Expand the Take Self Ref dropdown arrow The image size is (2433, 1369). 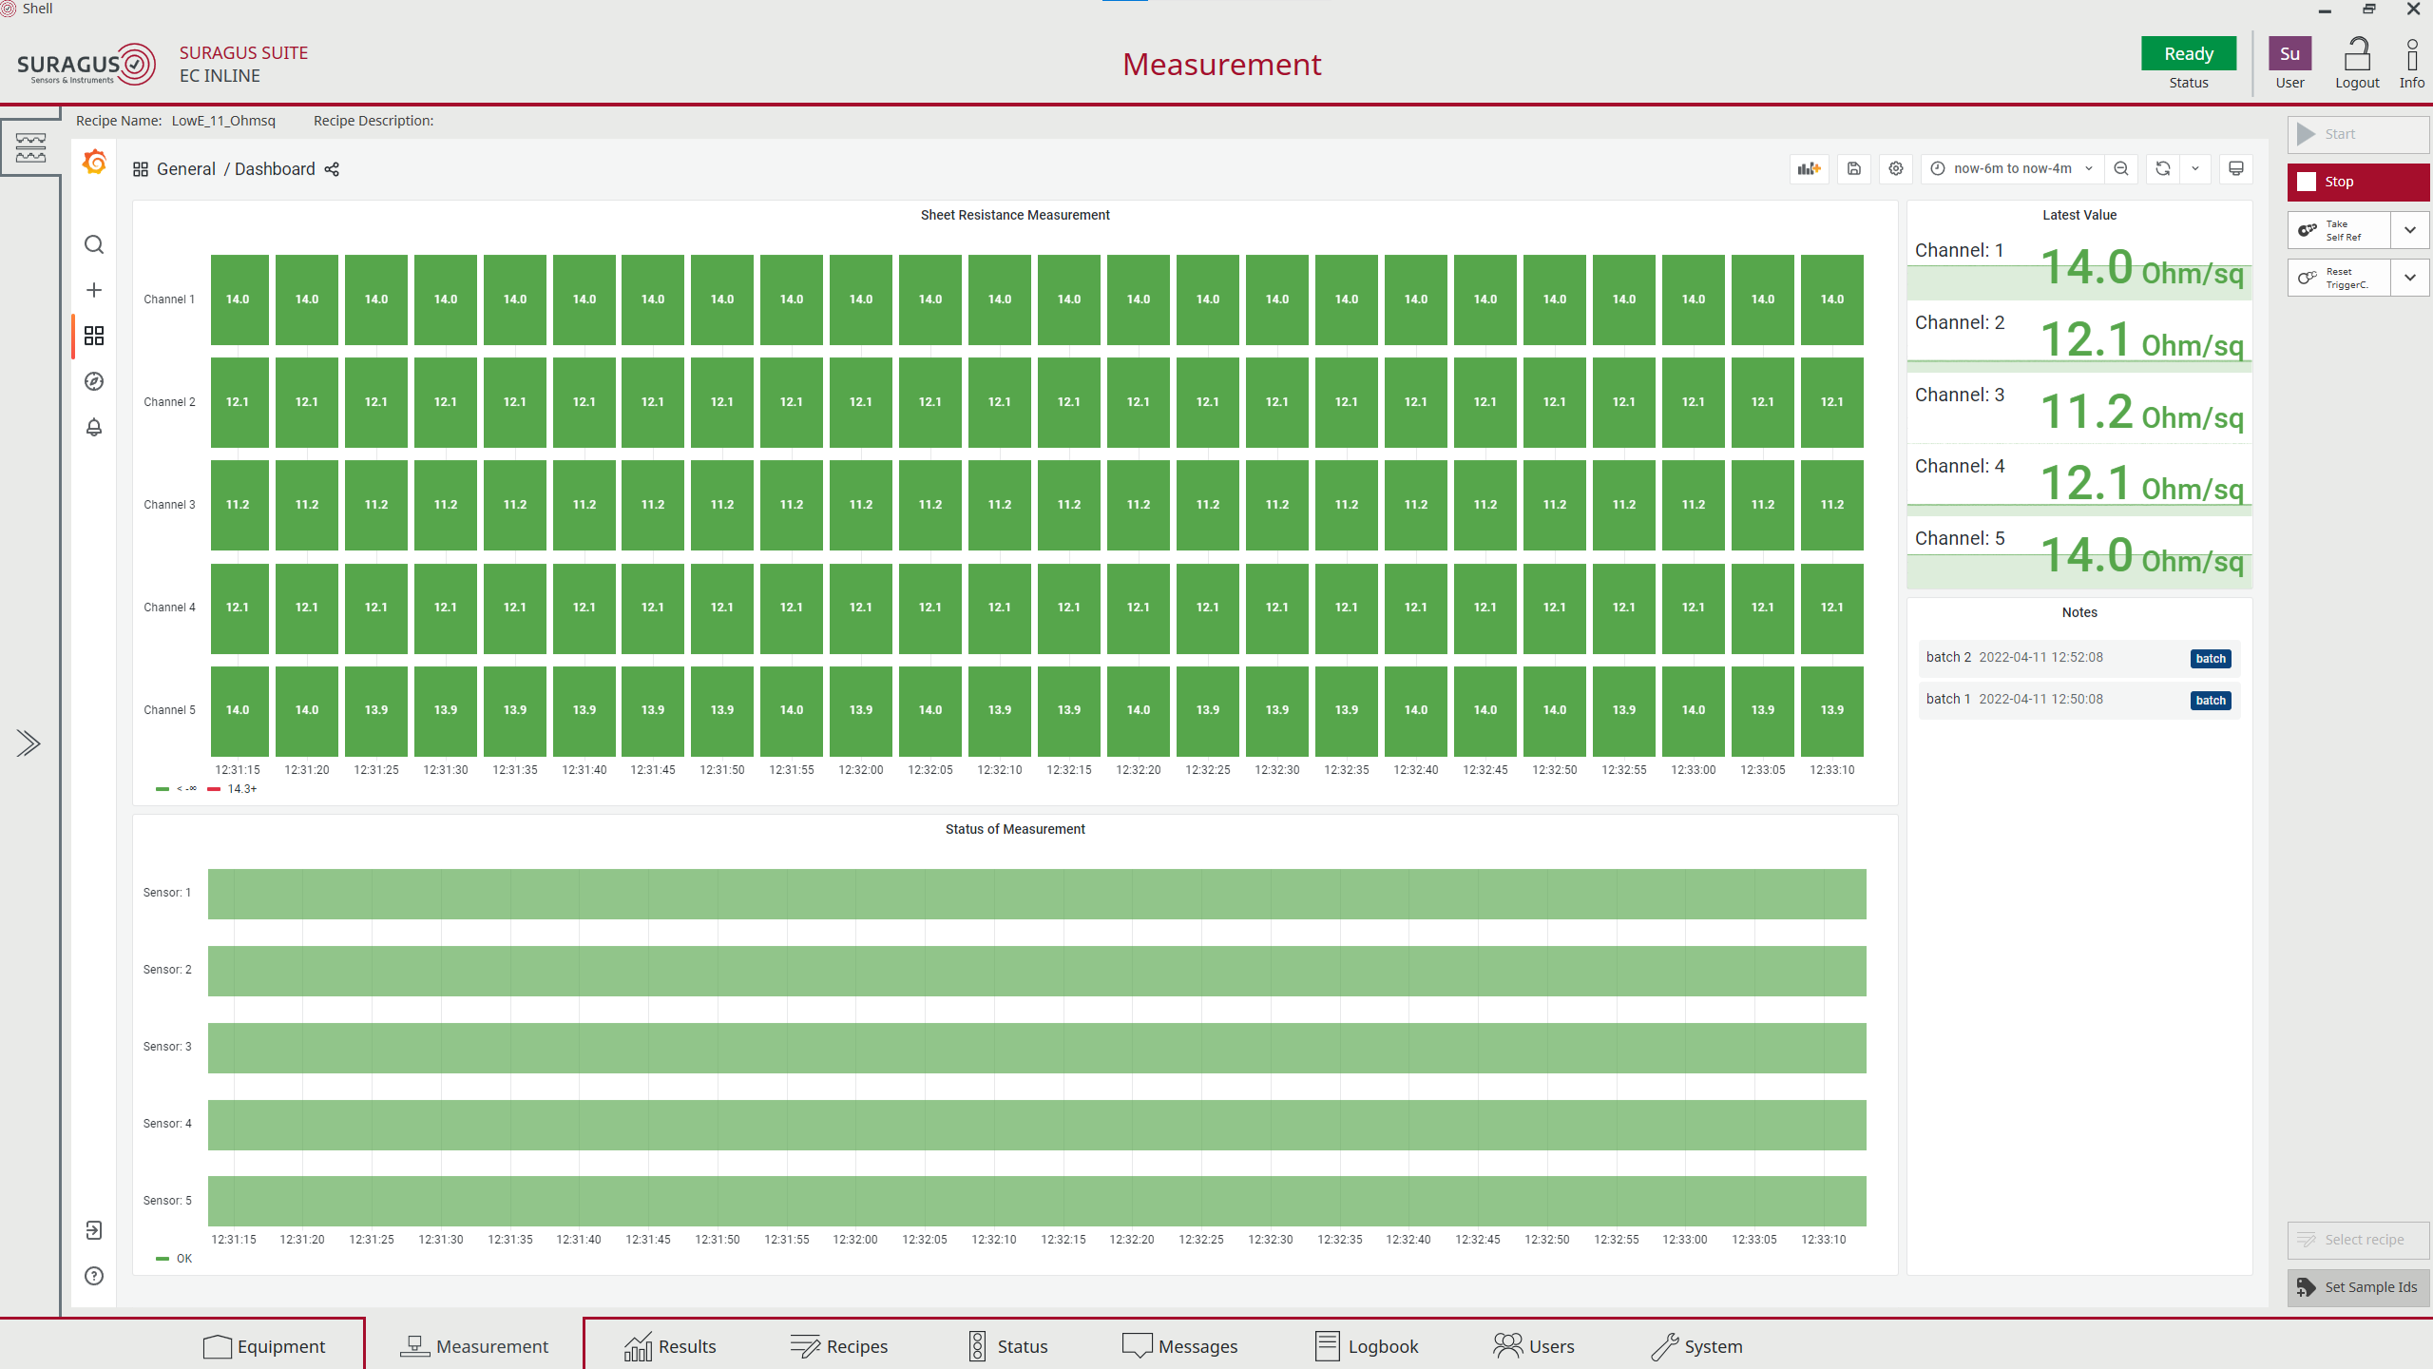(x=2410, y=230)
